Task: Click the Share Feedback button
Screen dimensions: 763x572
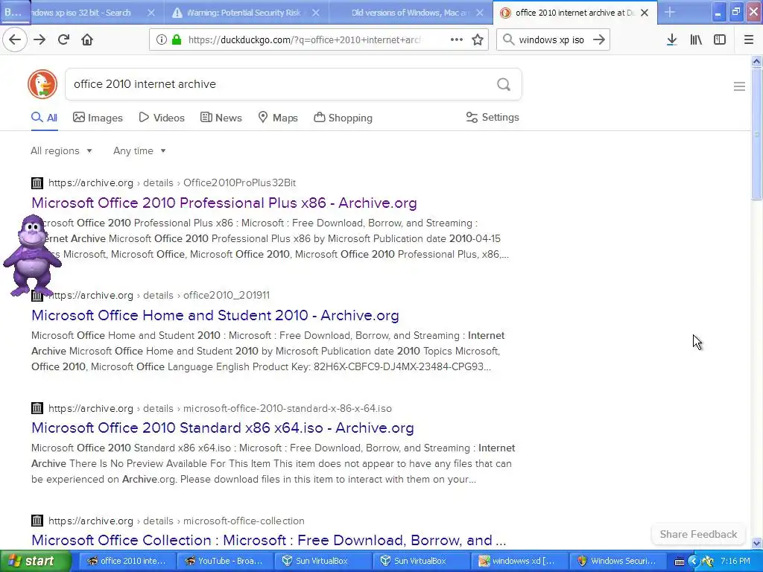Action: [698, 534]
